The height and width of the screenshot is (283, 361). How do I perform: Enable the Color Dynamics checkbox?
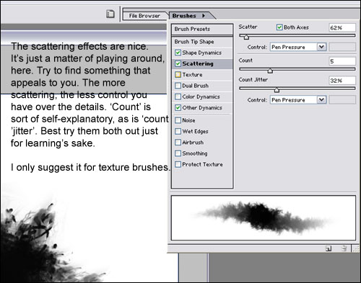pos(178,96)
